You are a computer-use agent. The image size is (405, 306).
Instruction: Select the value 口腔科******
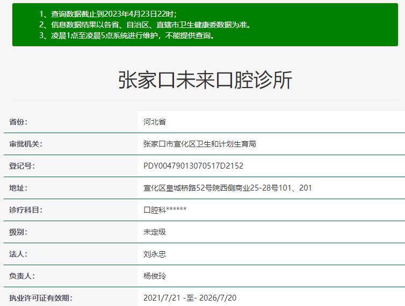(165, 210)
